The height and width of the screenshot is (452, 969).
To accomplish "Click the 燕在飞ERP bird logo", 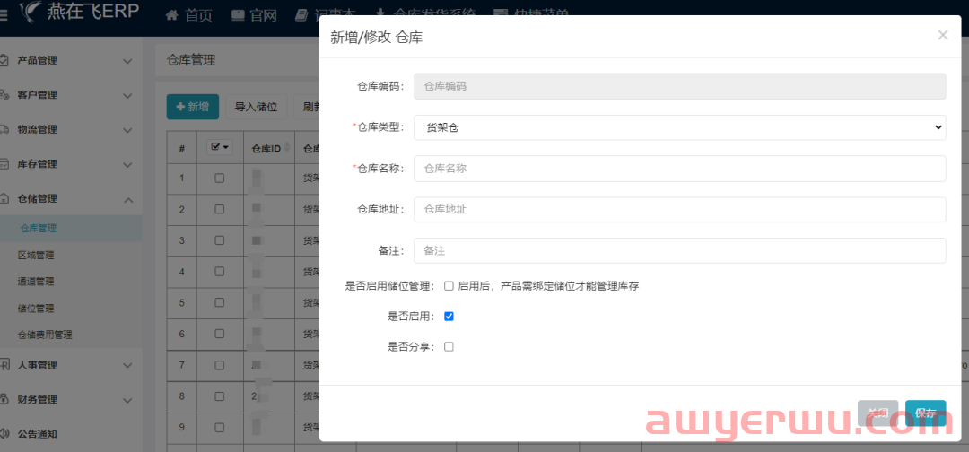I will point(31,13).
